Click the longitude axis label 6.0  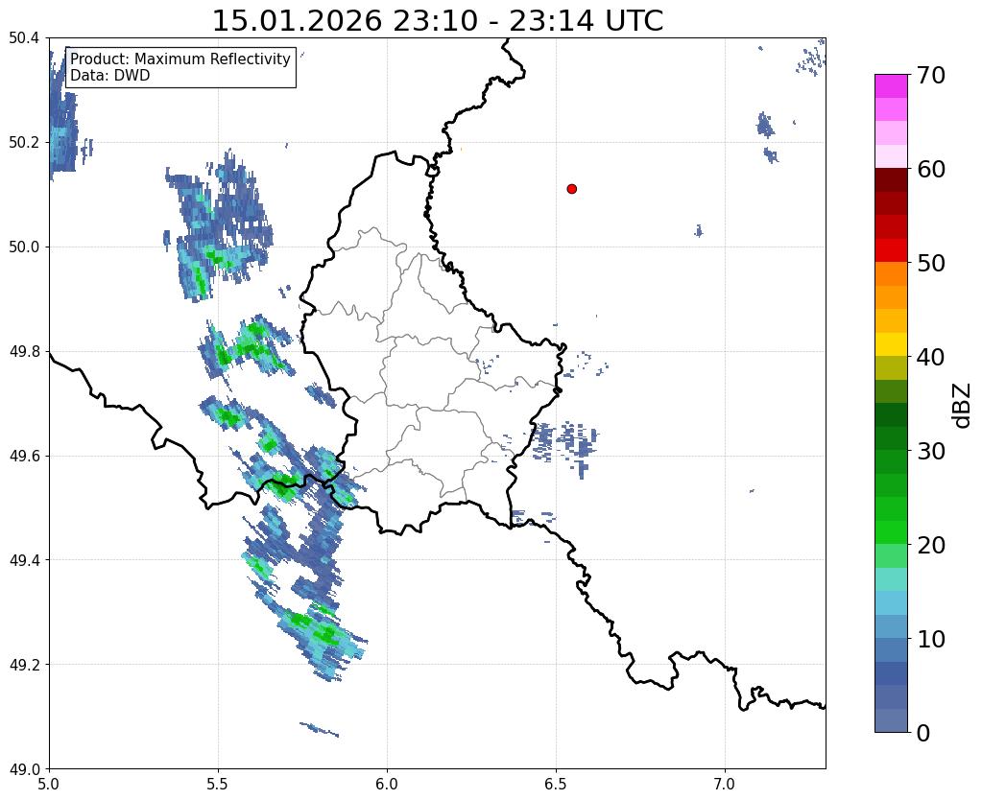(x=387, y=784)
